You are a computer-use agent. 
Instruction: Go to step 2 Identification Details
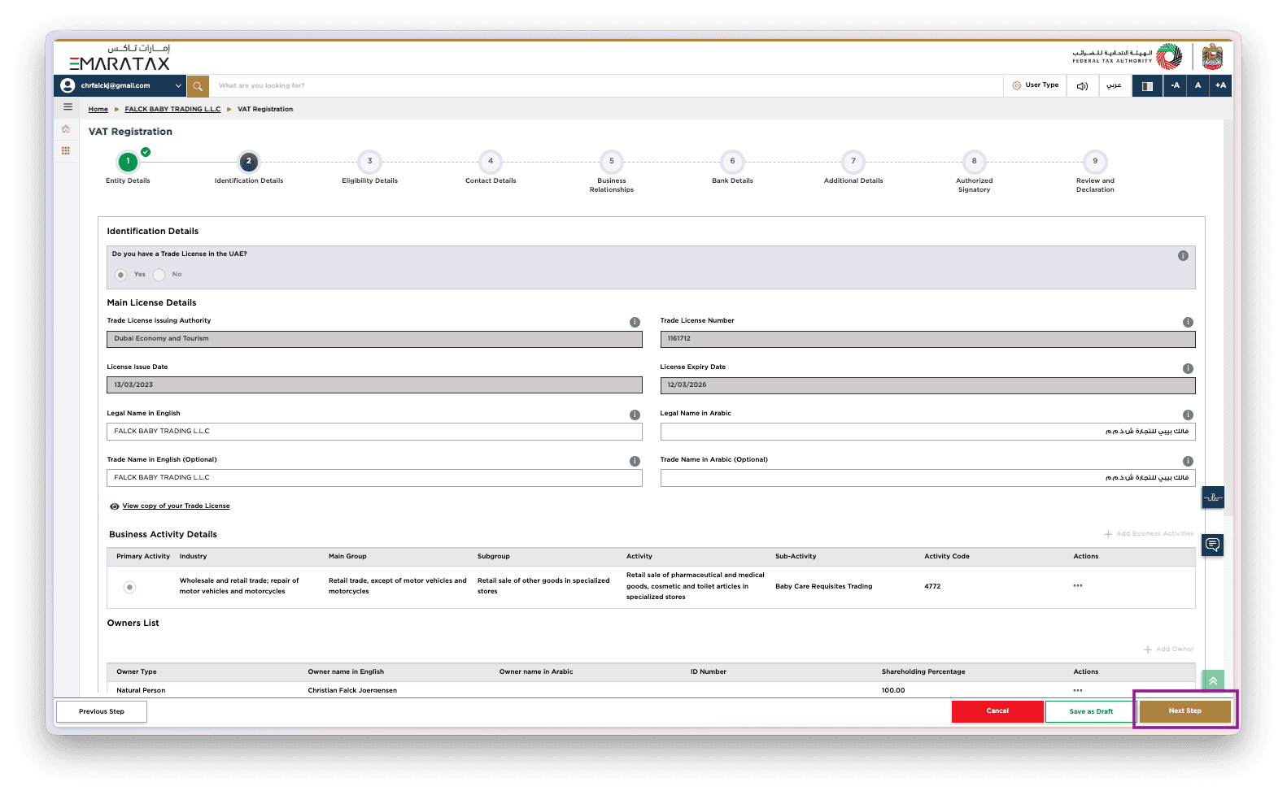249,162
